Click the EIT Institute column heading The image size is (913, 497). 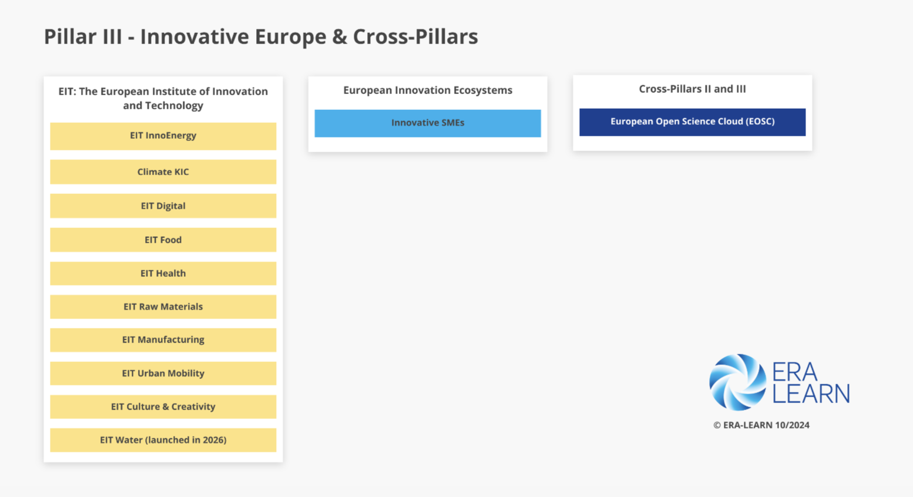163,98
